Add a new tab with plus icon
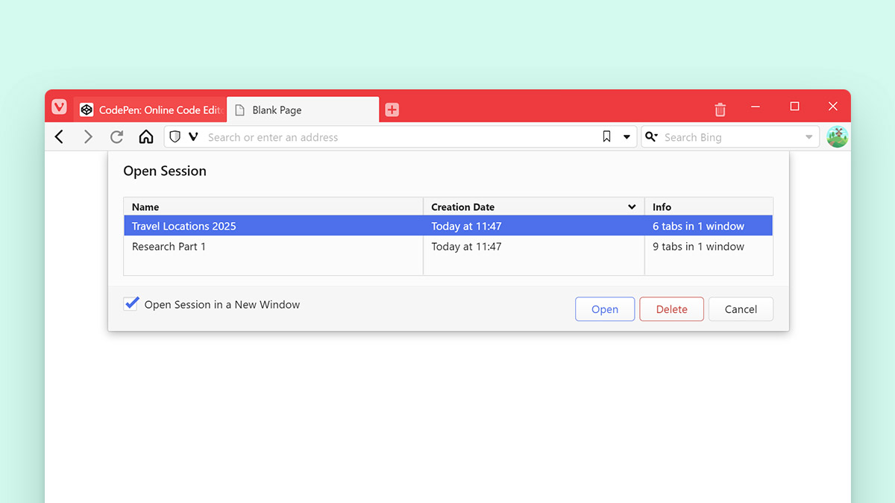The image size is (895, 503). click(x=392, y=110)
